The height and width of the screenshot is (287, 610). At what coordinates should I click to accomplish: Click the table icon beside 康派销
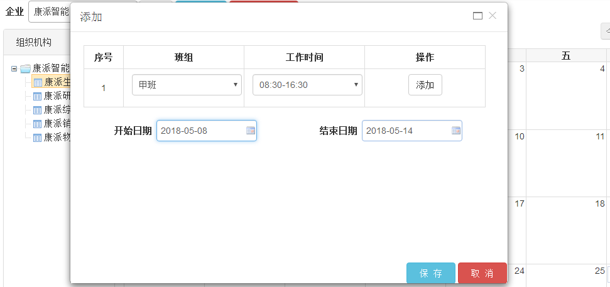point(37,124)
